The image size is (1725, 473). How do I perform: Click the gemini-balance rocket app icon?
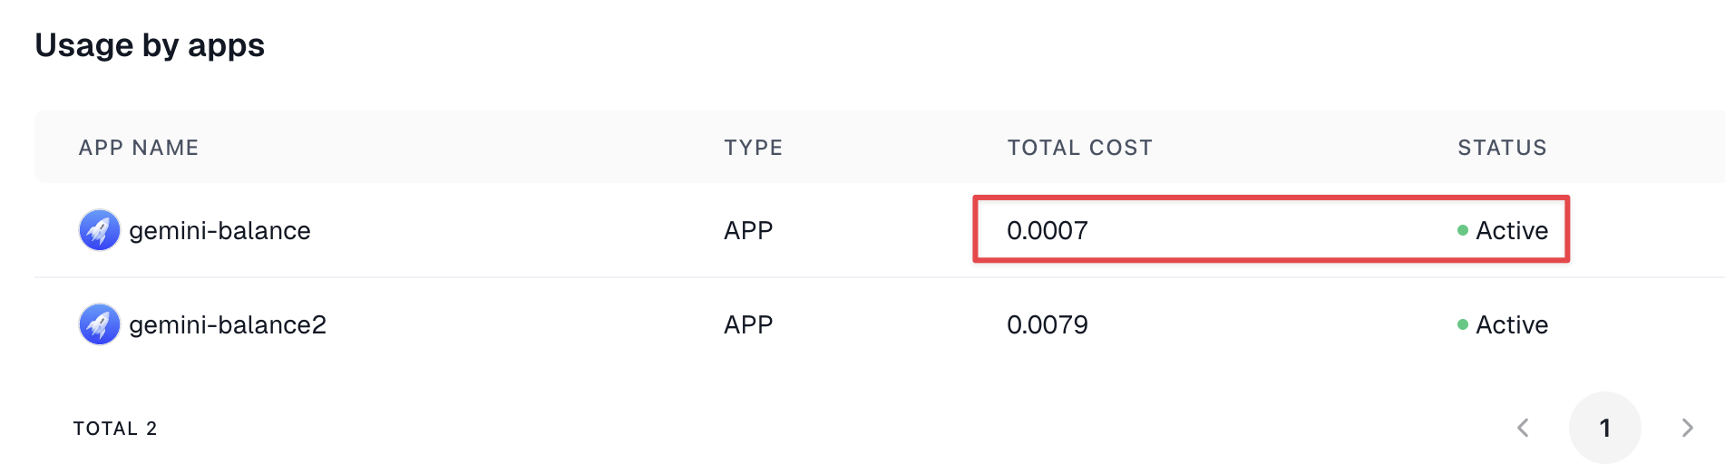(x=100, y=230)
